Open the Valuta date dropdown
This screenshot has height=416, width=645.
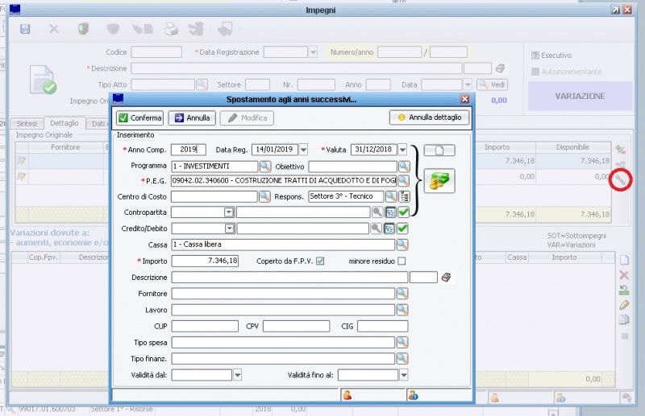pos(402,150)
